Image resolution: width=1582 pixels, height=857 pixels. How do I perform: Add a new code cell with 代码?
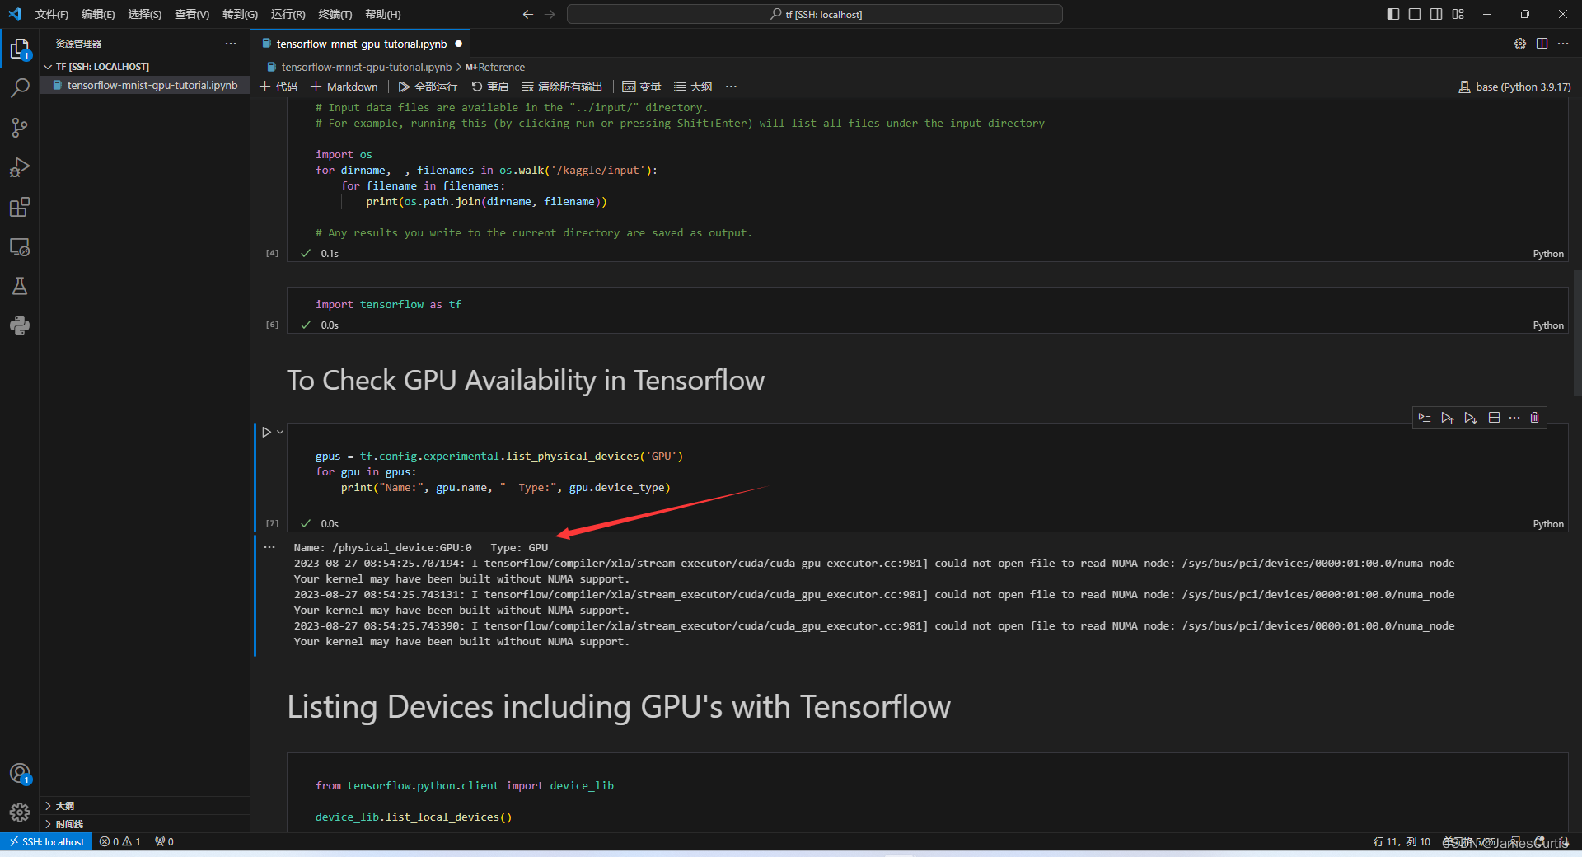pyautogui.click(x=278, y=87)
